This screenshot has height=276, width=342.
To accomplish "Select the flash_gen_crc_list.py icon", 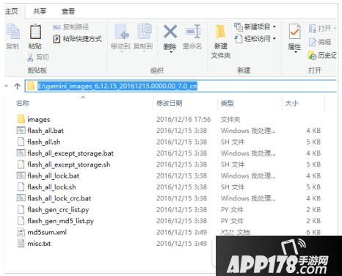I will tap(21, 209).
